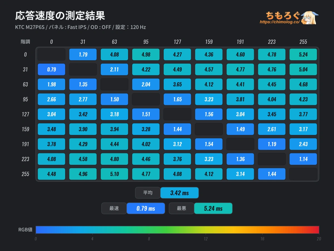
Task: Select the 3.28 cell
Action: (146, 129)
